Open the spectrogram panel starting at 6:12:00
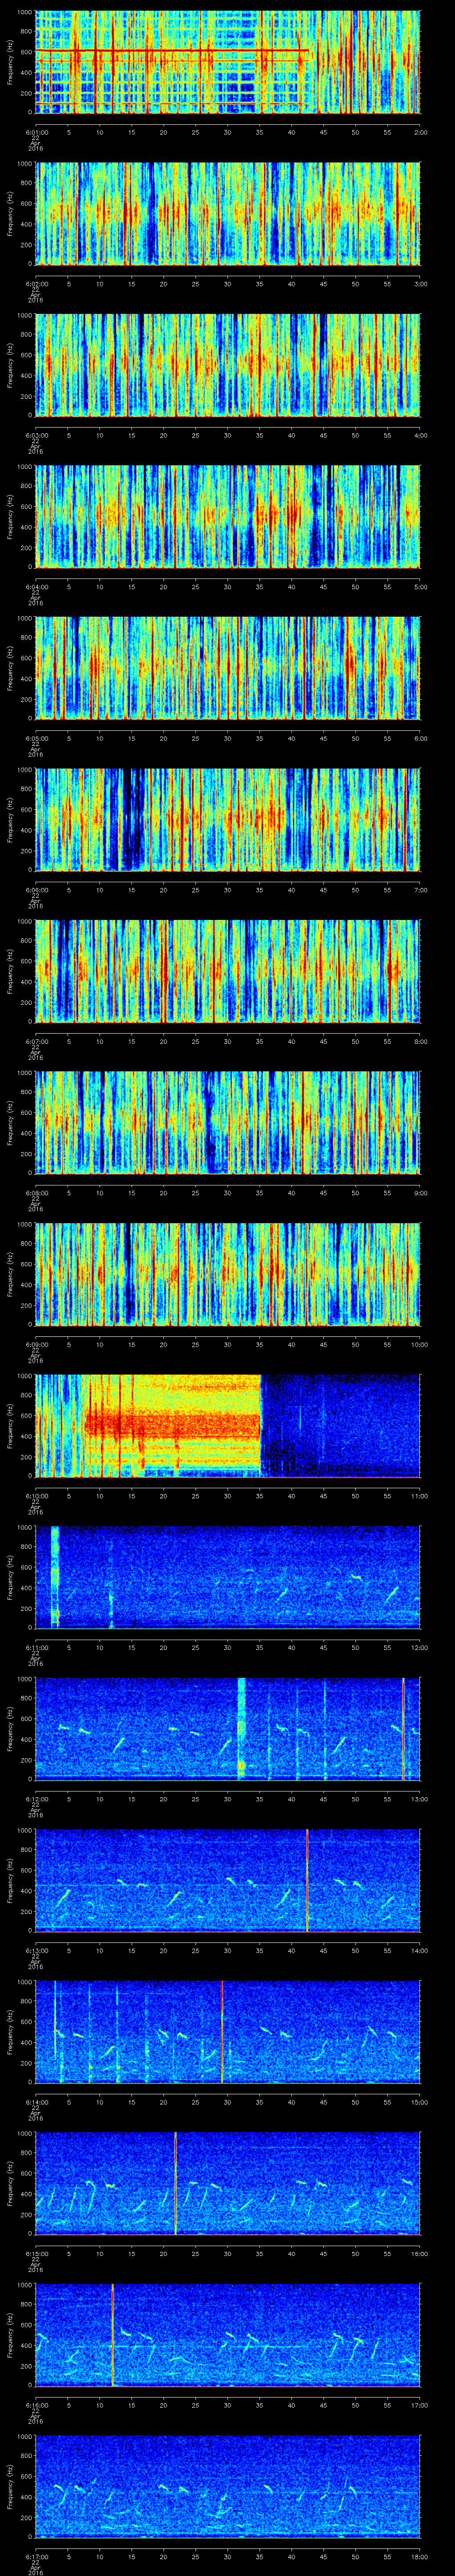The image size is (455, 2576). [228, 1729]
